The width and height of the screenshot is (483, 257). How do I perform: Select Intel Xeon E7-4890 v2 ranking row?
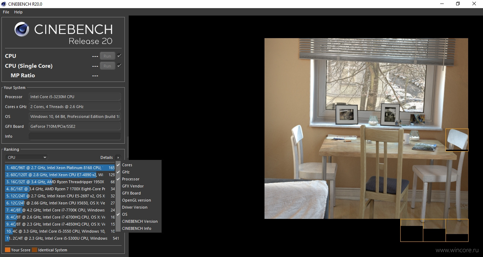coord(60,175)
